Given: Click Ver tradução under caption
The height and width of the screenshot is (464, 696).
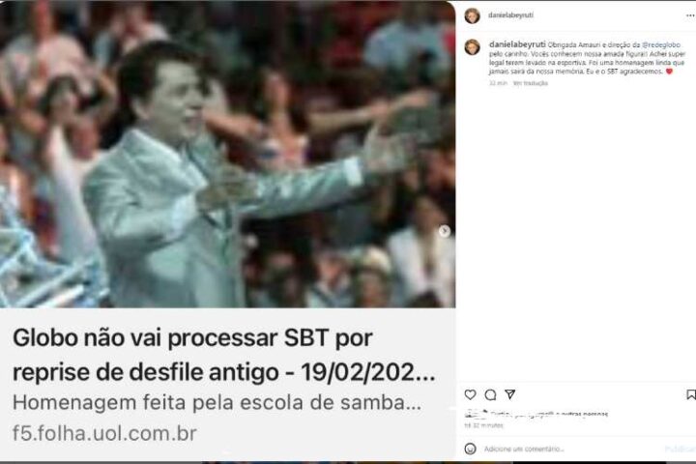Looking at the screenshot, I should click(x=531, y=83).
